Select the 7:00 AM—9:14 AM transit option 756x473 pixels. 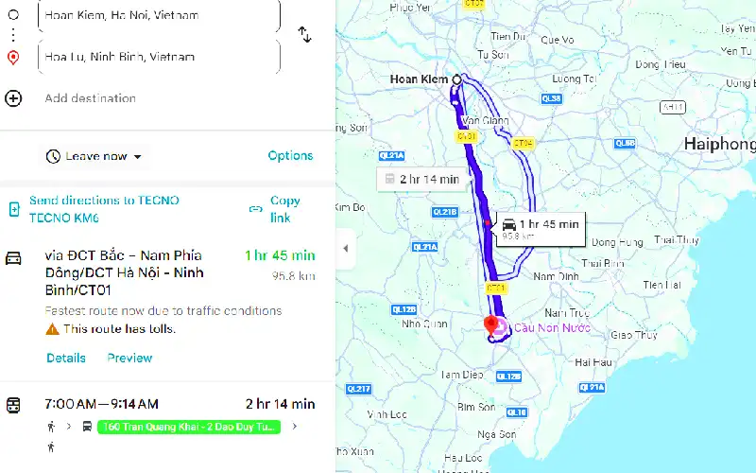[101, 404]
